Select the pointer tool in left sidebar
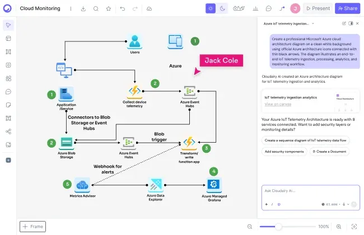The width and height of the screenshot is (364, 235). click(8, 25)
